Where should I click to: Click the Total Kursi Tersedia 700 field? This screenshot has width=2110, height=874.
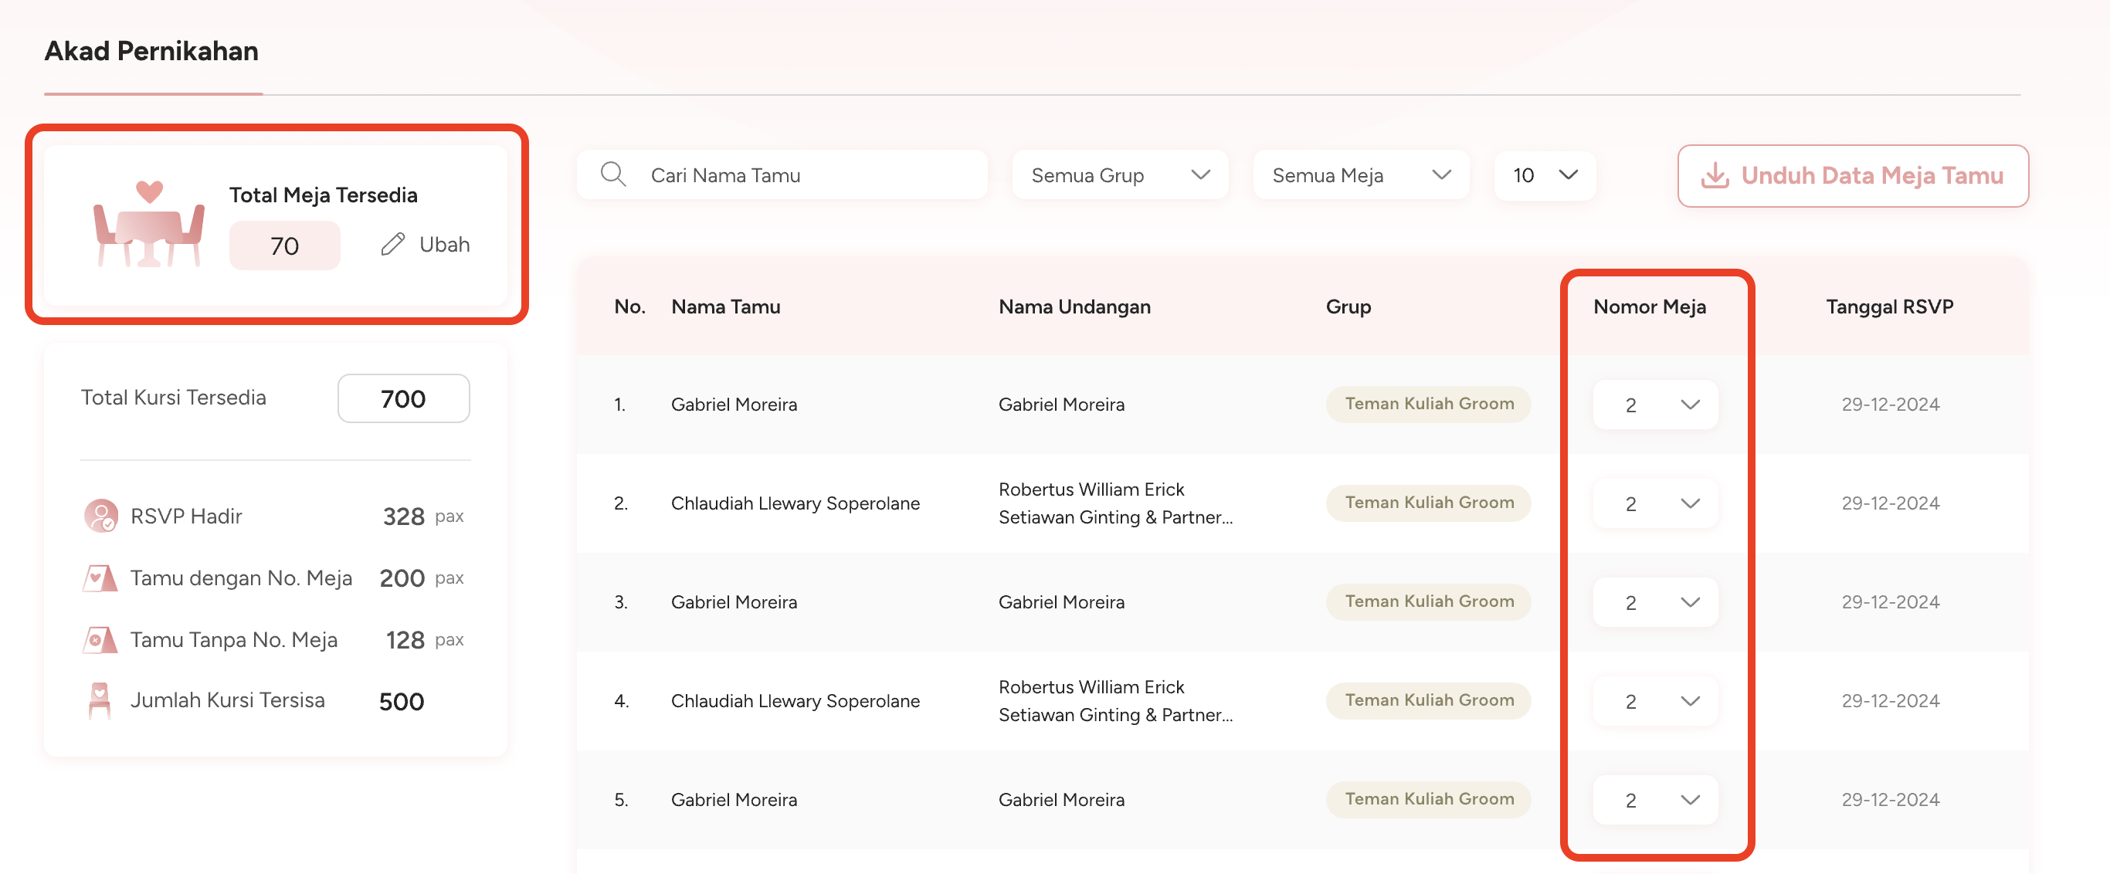click(403, 399)
